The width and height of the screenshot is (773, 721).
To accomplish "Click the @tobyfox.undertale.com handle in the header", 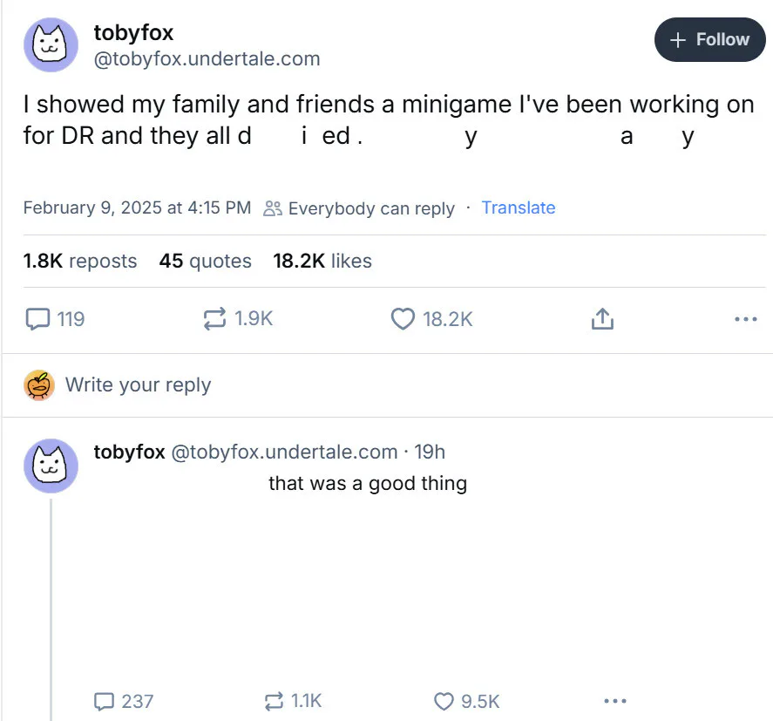I will point(207,58).
